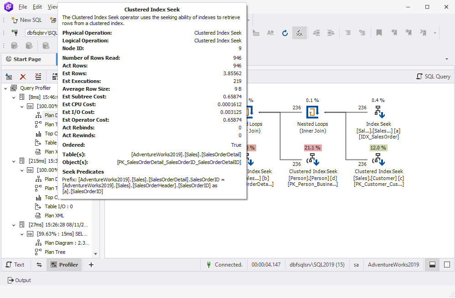The width and height of the screenshot is (455, 298).
Task: Click the 21.1 % cost label
Action: pyautogui.click(x=312, y=148)
